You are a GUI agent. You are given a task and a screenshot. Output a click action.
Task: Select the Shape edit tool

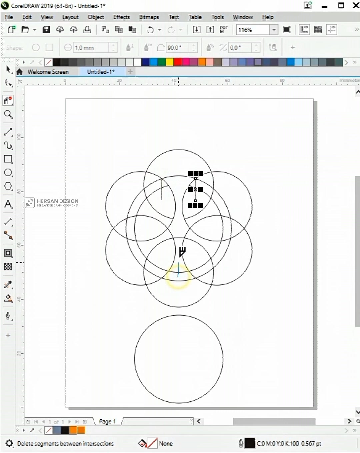click(8, 83)
